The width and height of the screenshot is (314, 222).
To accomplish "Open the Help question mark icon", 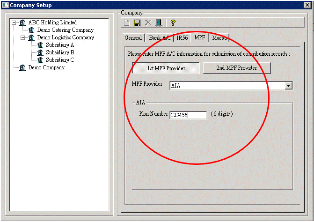I will 173,23.
